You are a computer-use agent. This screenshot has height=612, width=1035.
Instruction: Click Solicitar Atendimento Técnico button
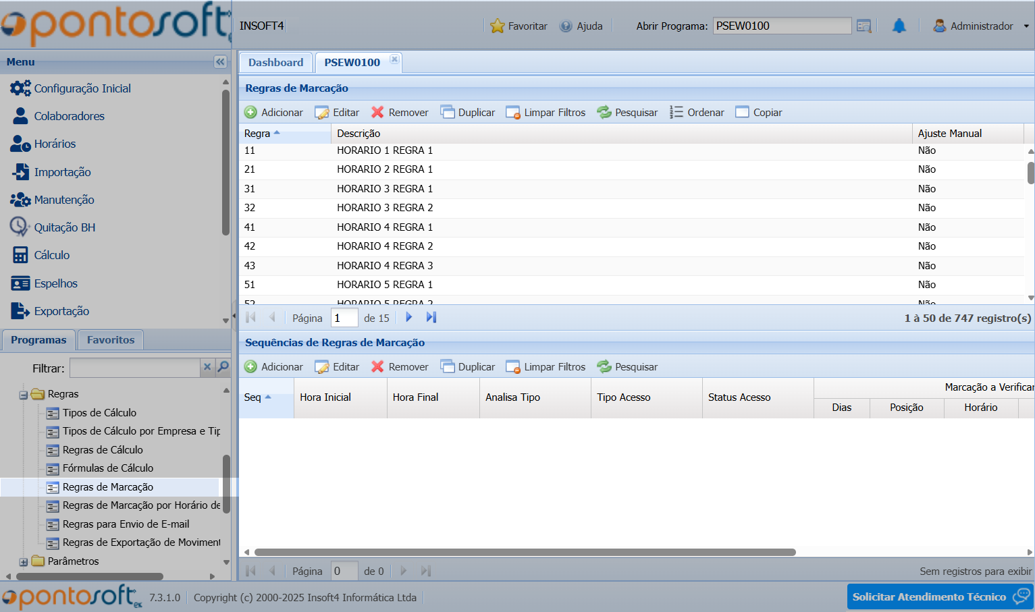click(x=939, y=596)
